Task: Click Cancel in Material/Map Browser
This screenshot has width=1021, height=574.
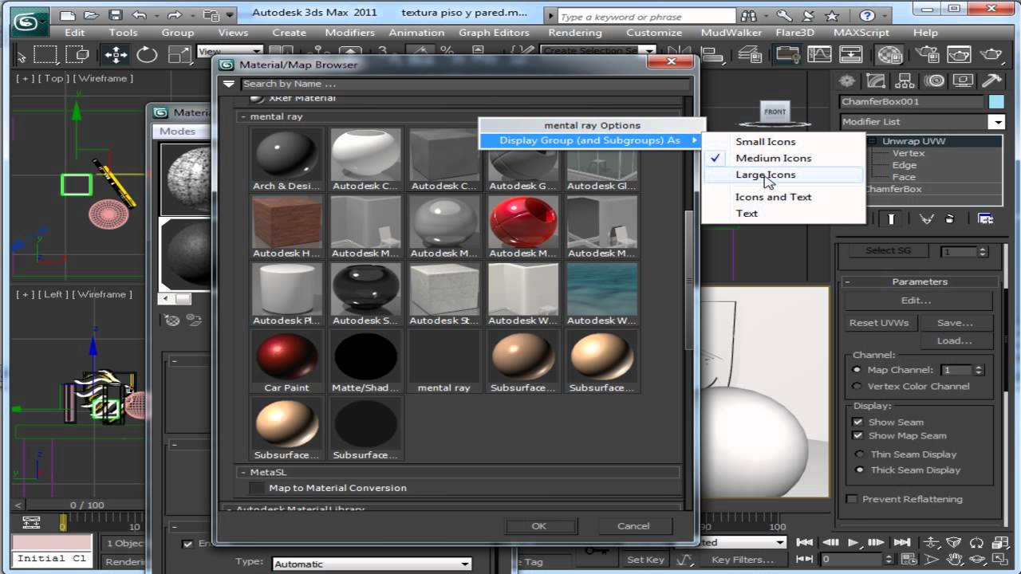Action: [633, 525]
